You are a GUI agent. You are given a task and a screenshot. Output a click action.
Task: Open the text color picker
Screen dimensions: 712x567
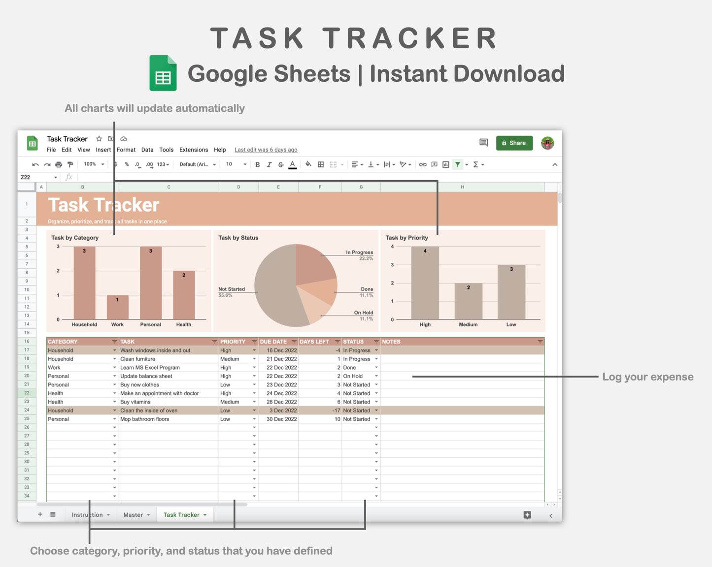293,165
